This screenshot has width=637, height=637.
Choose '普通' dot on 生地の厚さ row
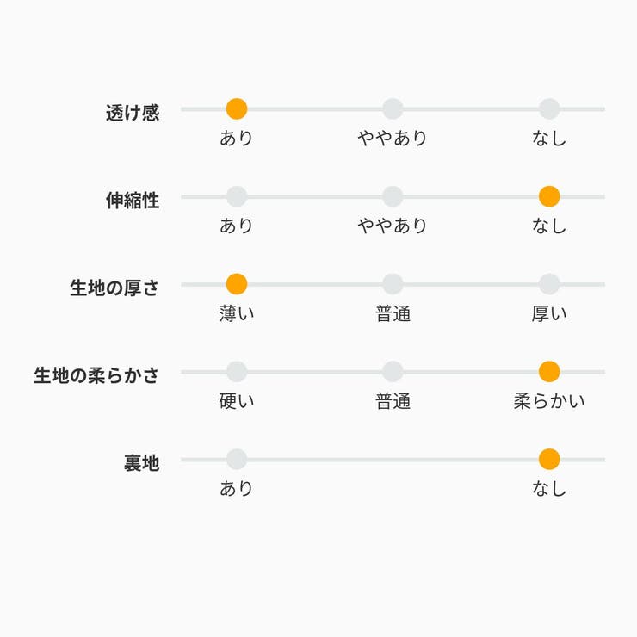(x=393, y=285)
